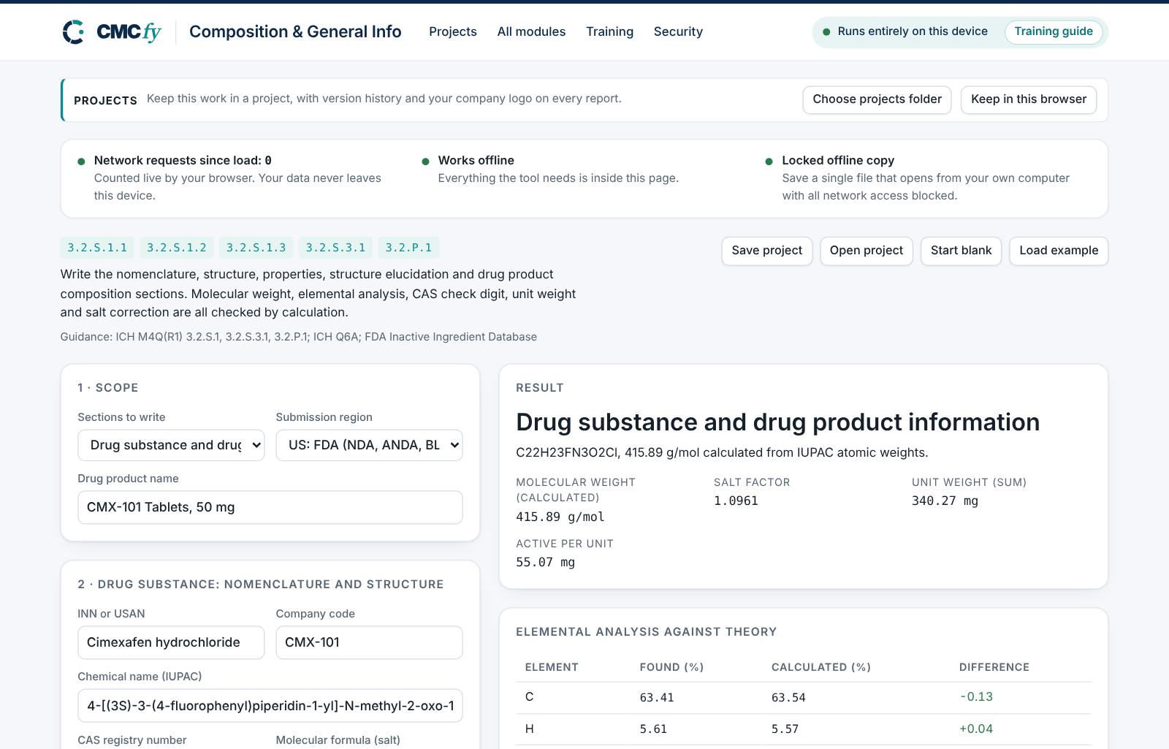Click the 'Drug substance and drug product information' heading
The image size is (1169, 749).
pyautogui.click(x=777, y=422)
